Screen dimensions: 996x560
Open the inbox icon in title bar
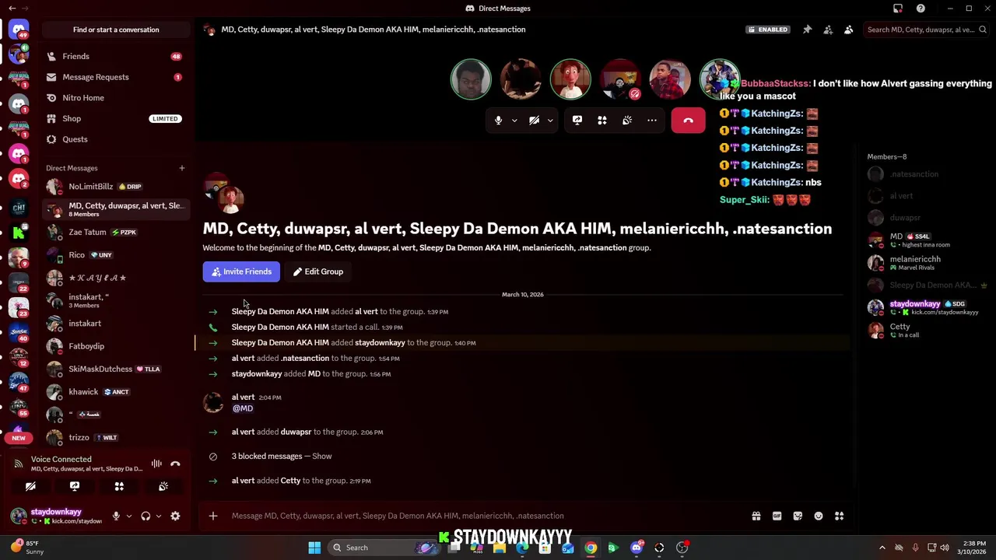[x=898, y=9]
